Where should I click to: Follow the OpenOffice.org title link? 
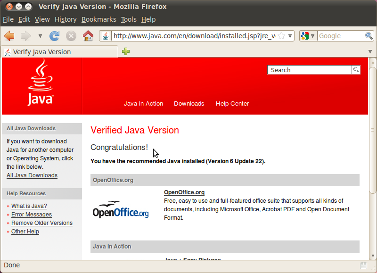[184, 192]
